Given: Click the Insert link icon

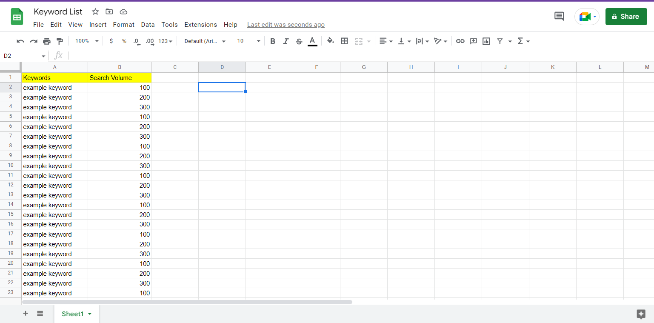Looking at the screenshot, I should (x=460, y=41).
